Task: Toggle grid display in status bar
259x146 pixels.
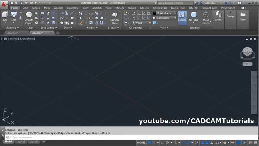Action: [149, 142]
